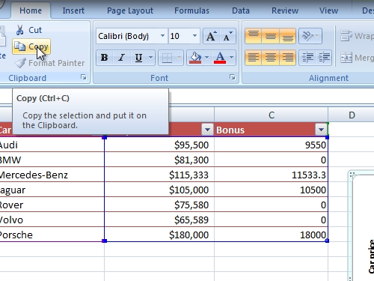Open the Data tab
Screen dimensions: 374x281
pyautogui.click(x=241, y=10)
